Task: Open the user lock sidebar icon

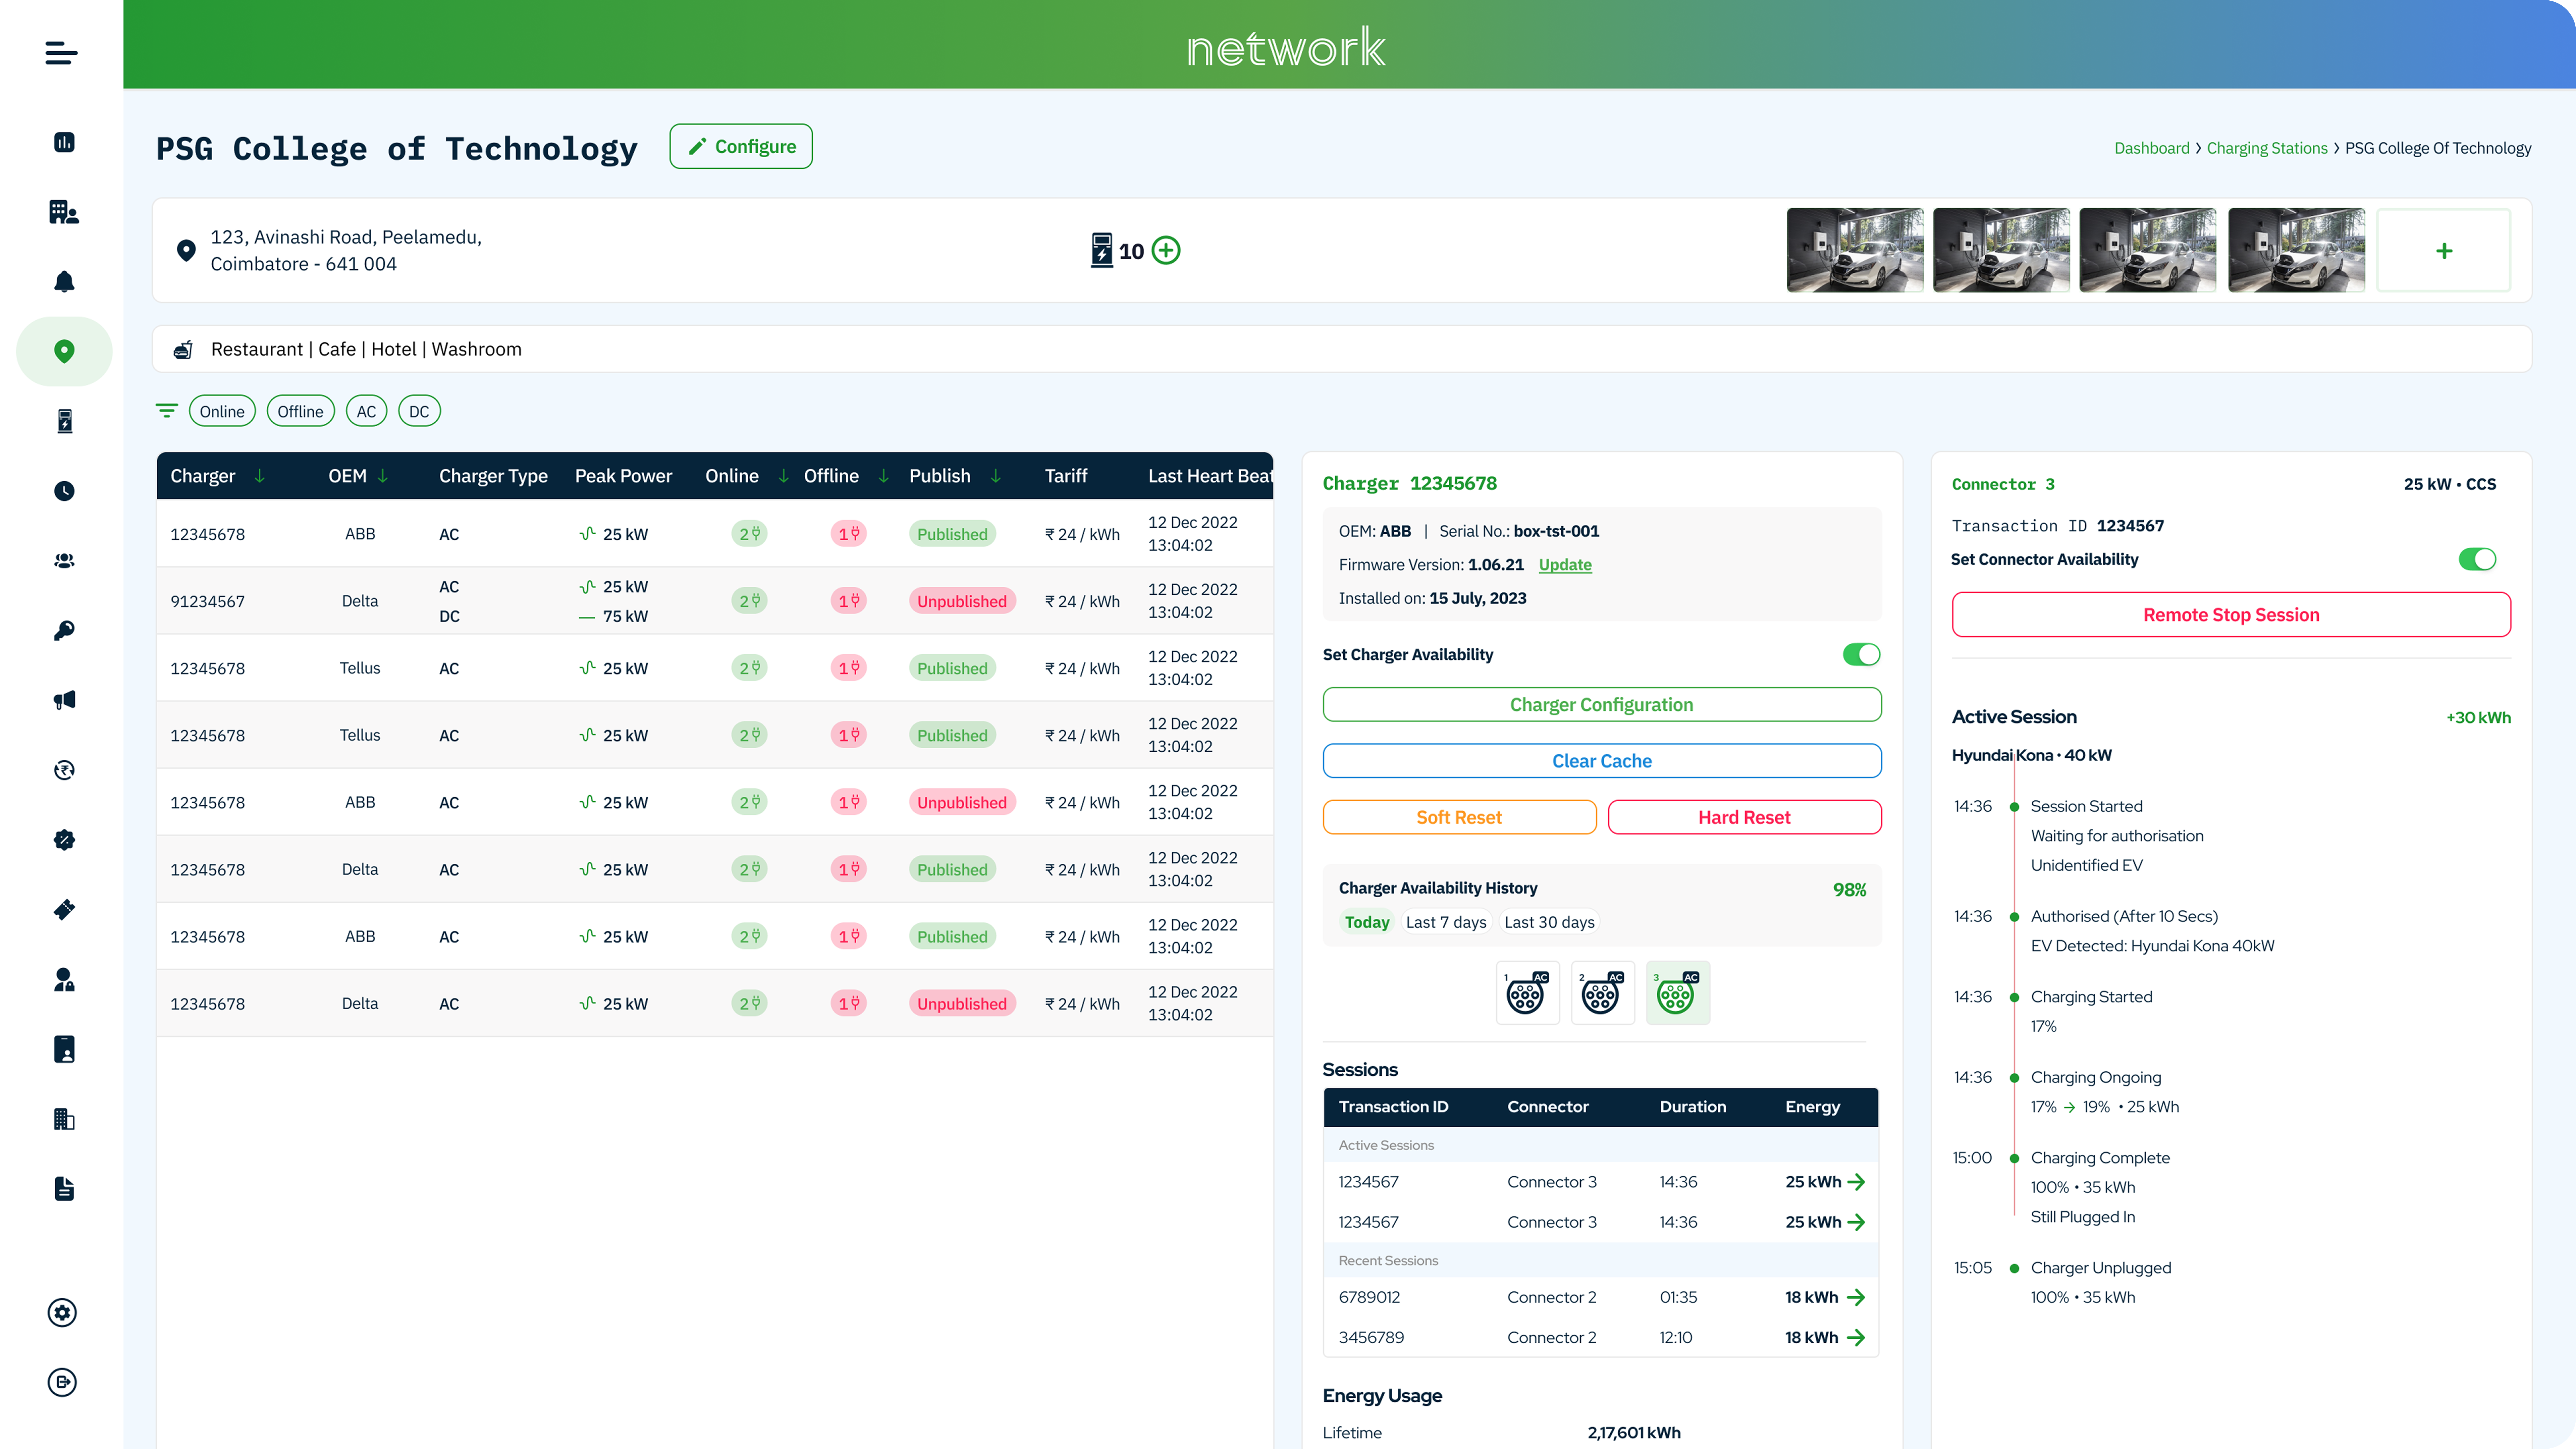Action: (64, 979)
